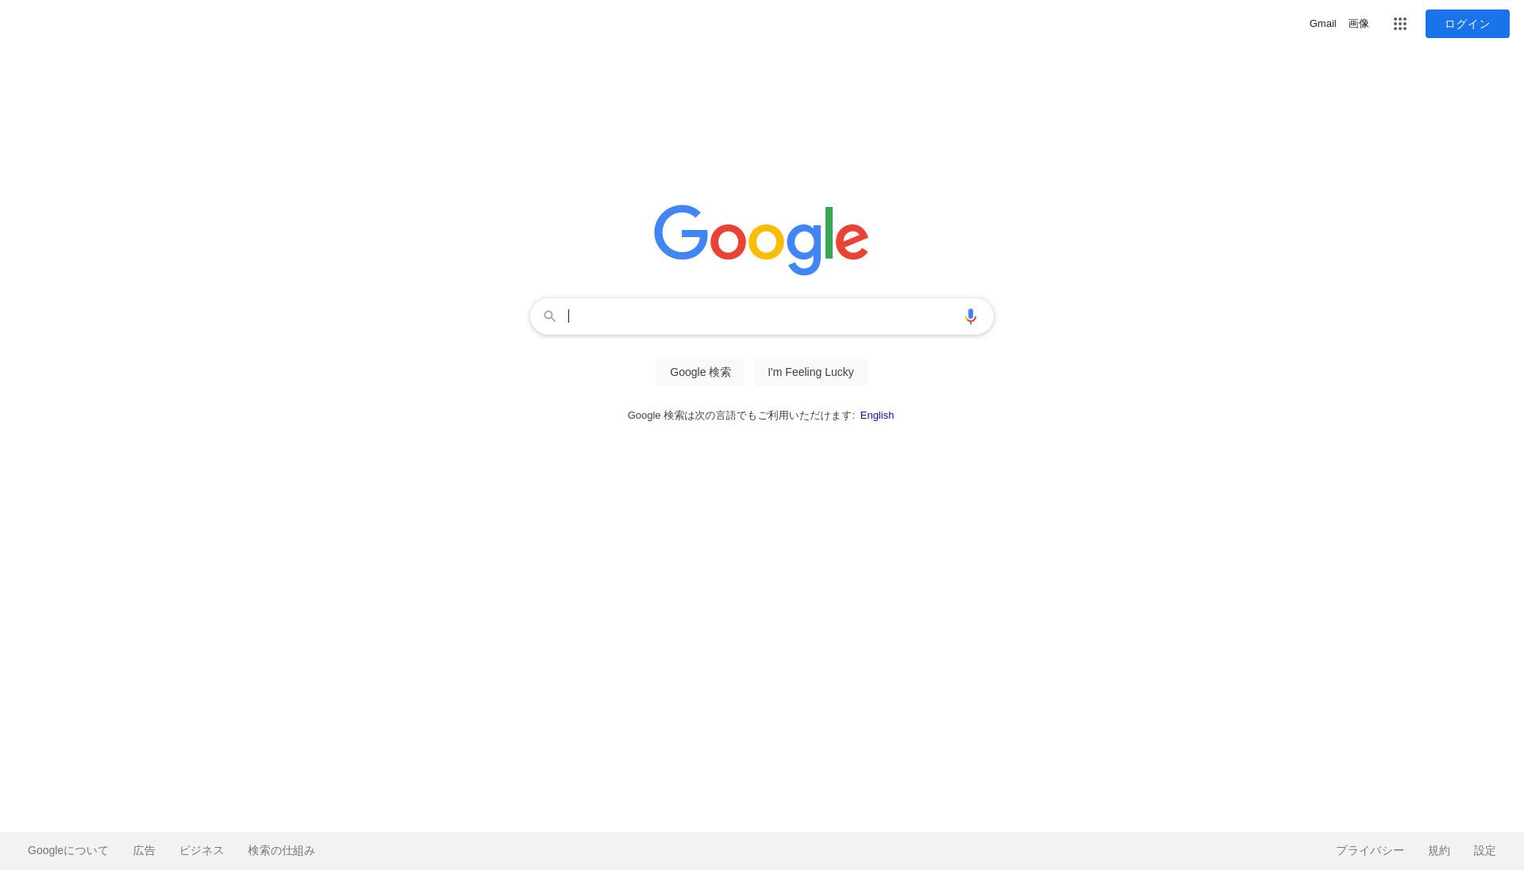Open プライバシー footer link
Viewport: 1524px width, 870px height.
(1369, 850)
